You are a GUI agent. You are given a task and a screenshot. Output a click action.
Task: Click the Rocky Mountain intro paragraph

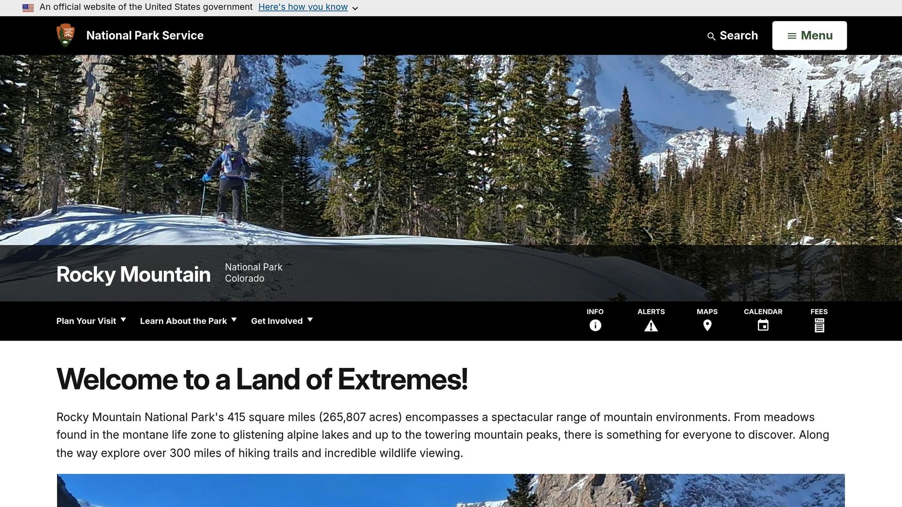tap(443, 435)
